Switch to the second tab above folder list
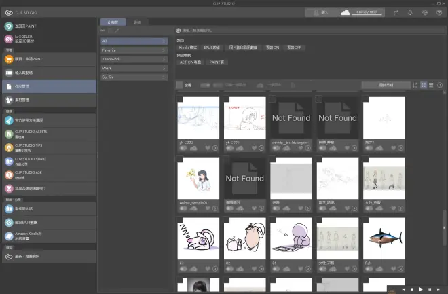The image size is (448, 294). tap(137, 22)
